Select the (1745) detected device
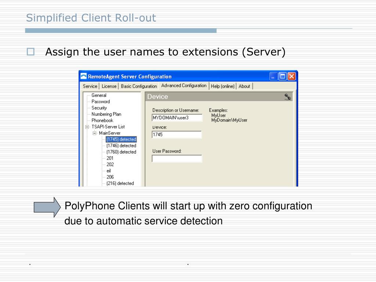 pos(121,139)
